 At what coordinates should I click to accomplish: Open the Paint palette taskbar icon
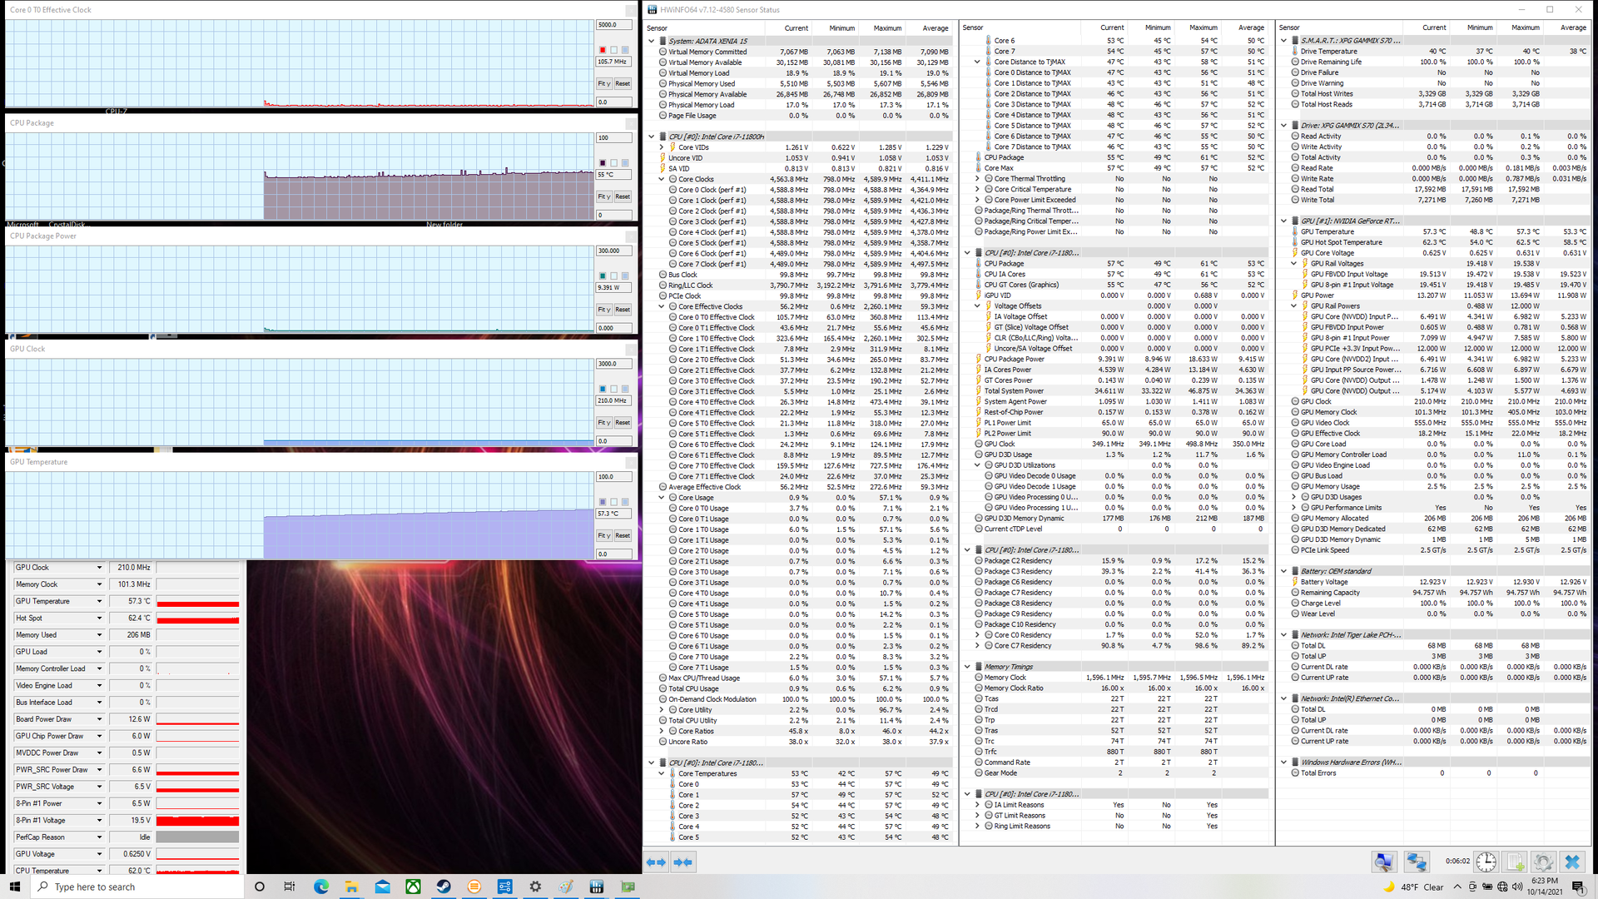pos(566,887)
